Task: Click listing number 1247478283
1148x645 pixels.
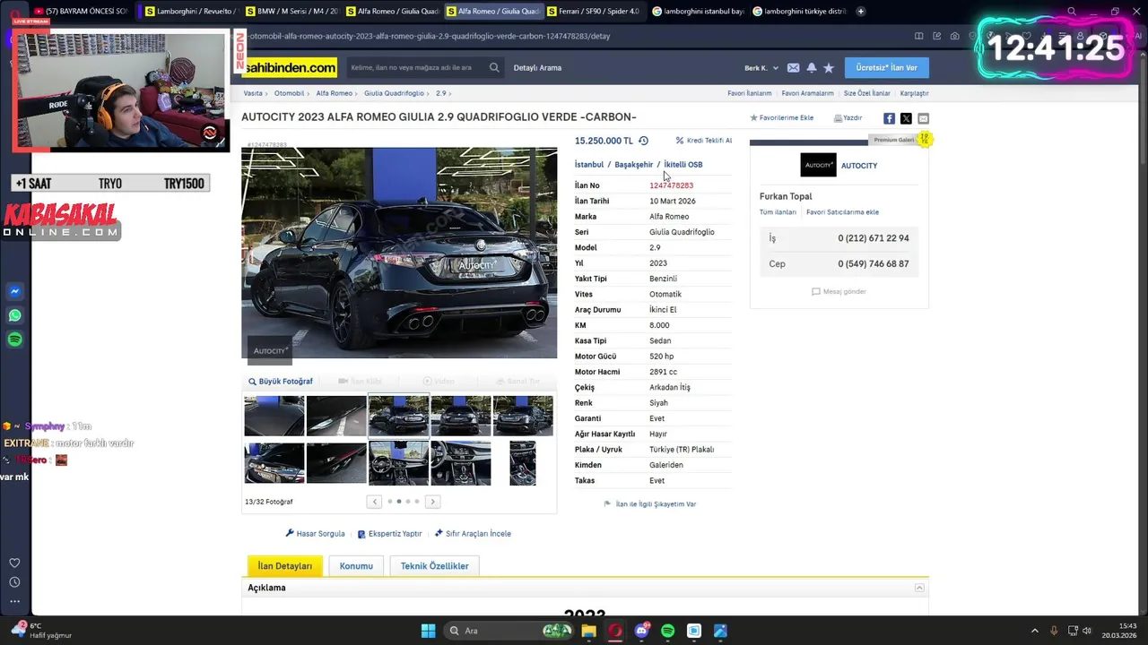Action: pyautogui.click(x=671, y=185)
